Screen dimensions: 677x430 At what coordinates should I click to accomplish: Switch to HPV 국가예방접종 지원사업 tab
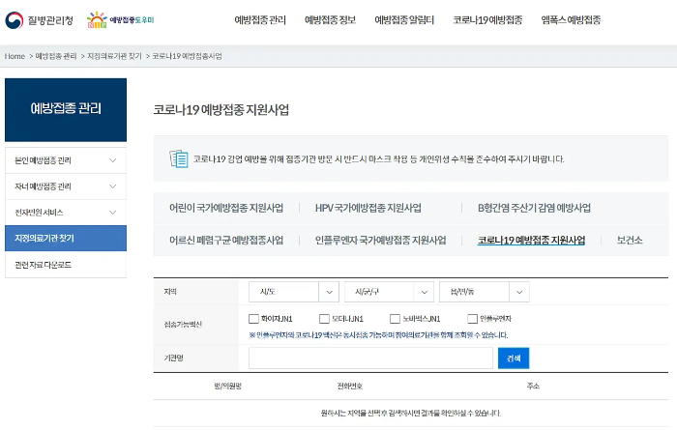368,208
